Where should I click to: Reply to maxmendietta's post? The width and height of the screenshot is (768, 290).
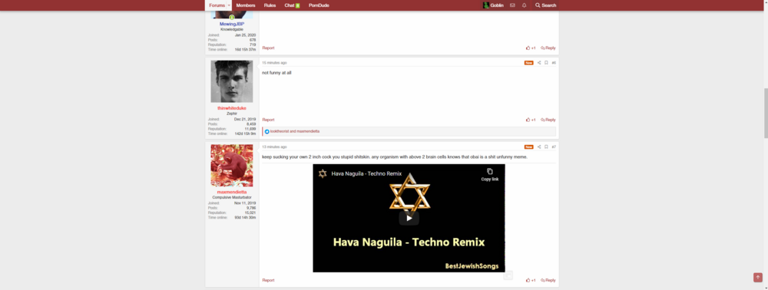pos(548,280)
